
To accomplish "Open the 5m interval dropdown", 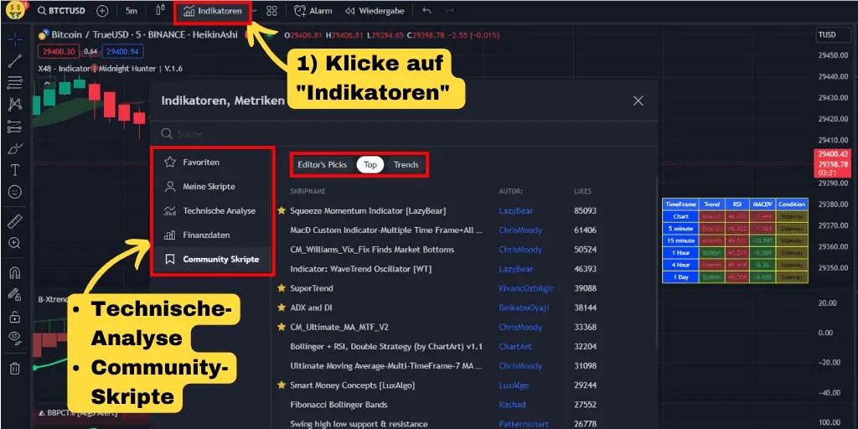I will [x=132, y=11].
